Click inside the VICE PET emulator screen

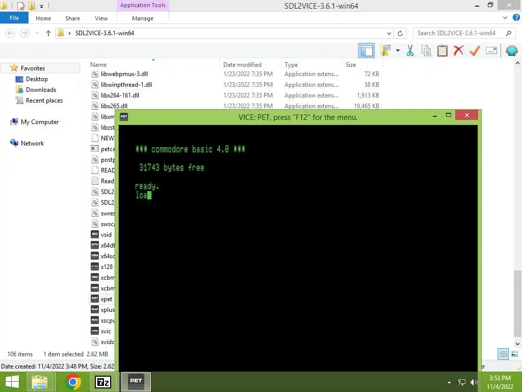[298, 248]
